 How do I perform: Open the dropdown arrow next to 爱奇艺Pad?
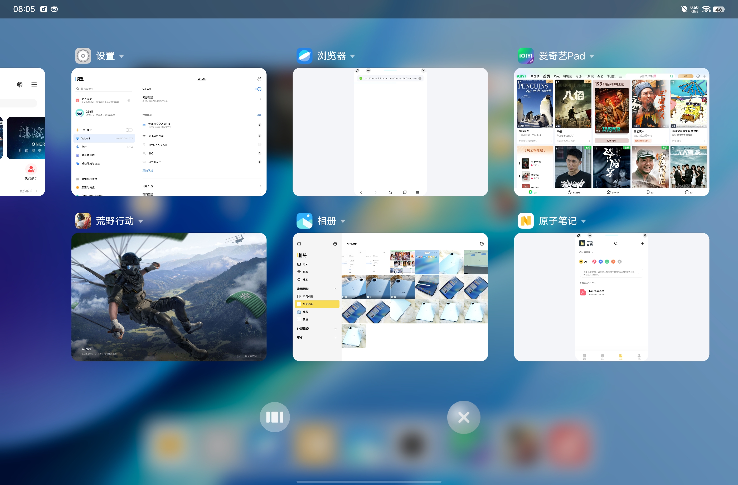pyautogui.click(x=592, y=56)
